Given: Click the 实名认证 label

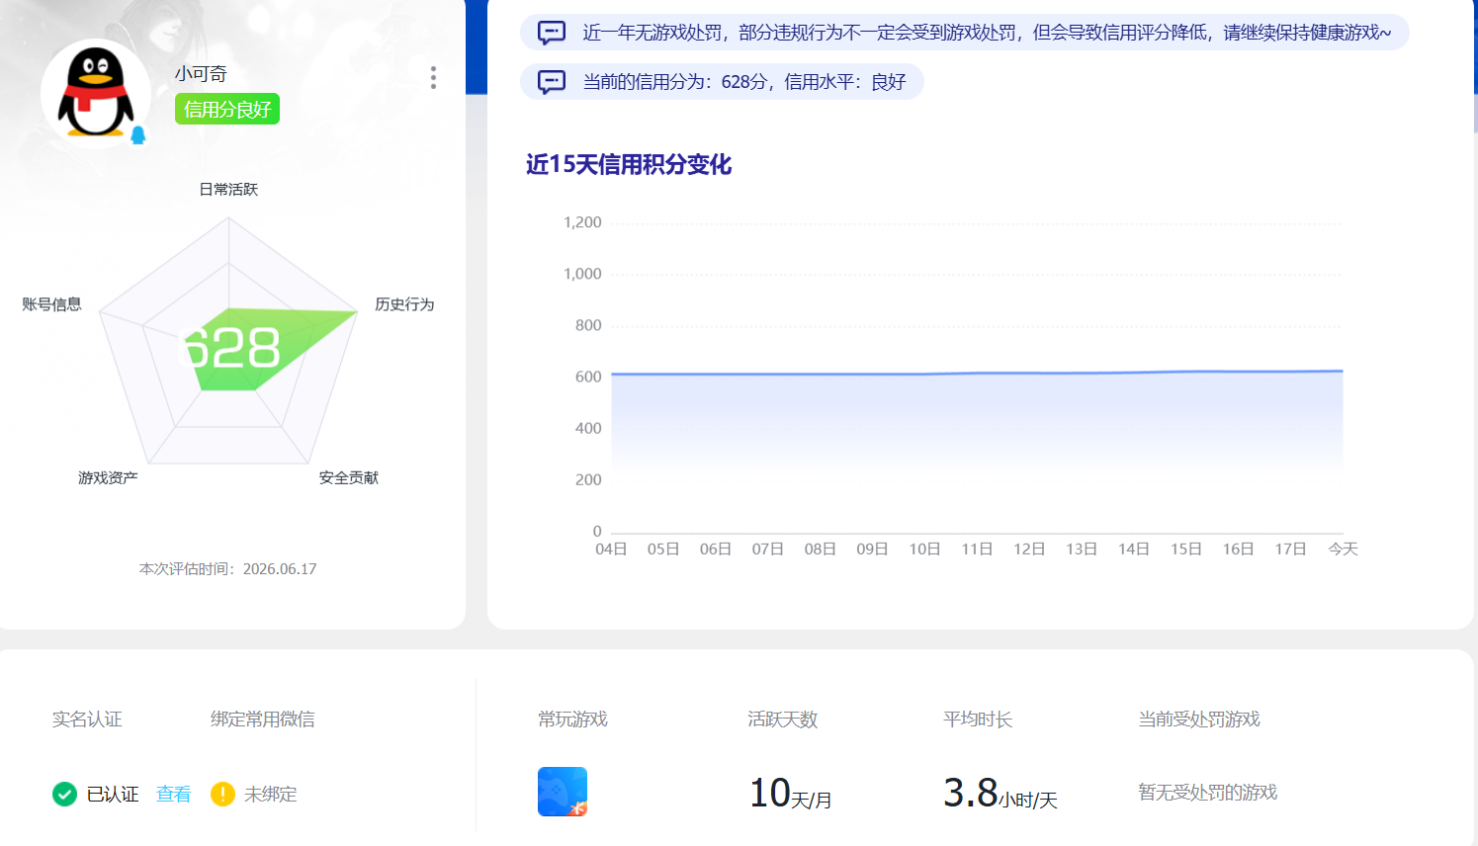Looking at the screenshot, I should point(87,719).
